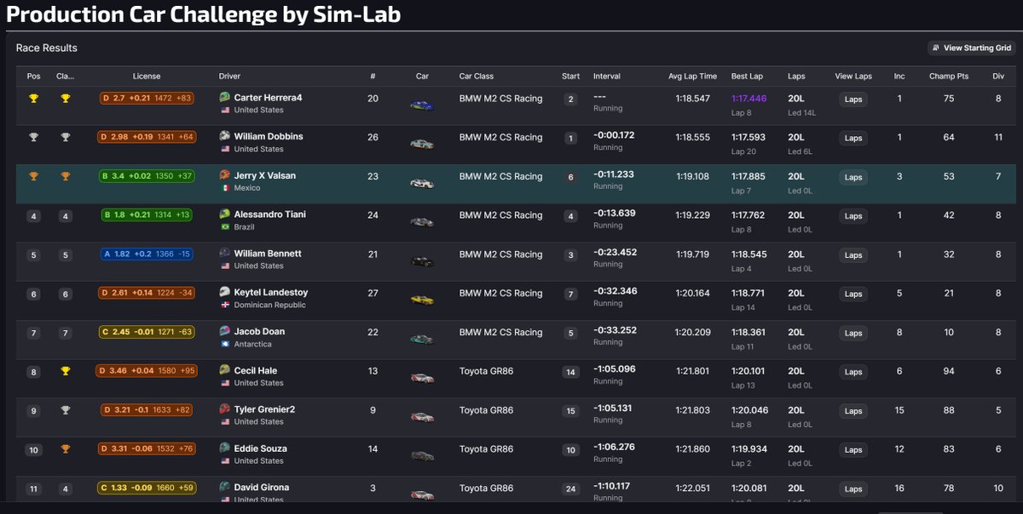Click the black car icon for William Bennett

(x=422, y=261)
